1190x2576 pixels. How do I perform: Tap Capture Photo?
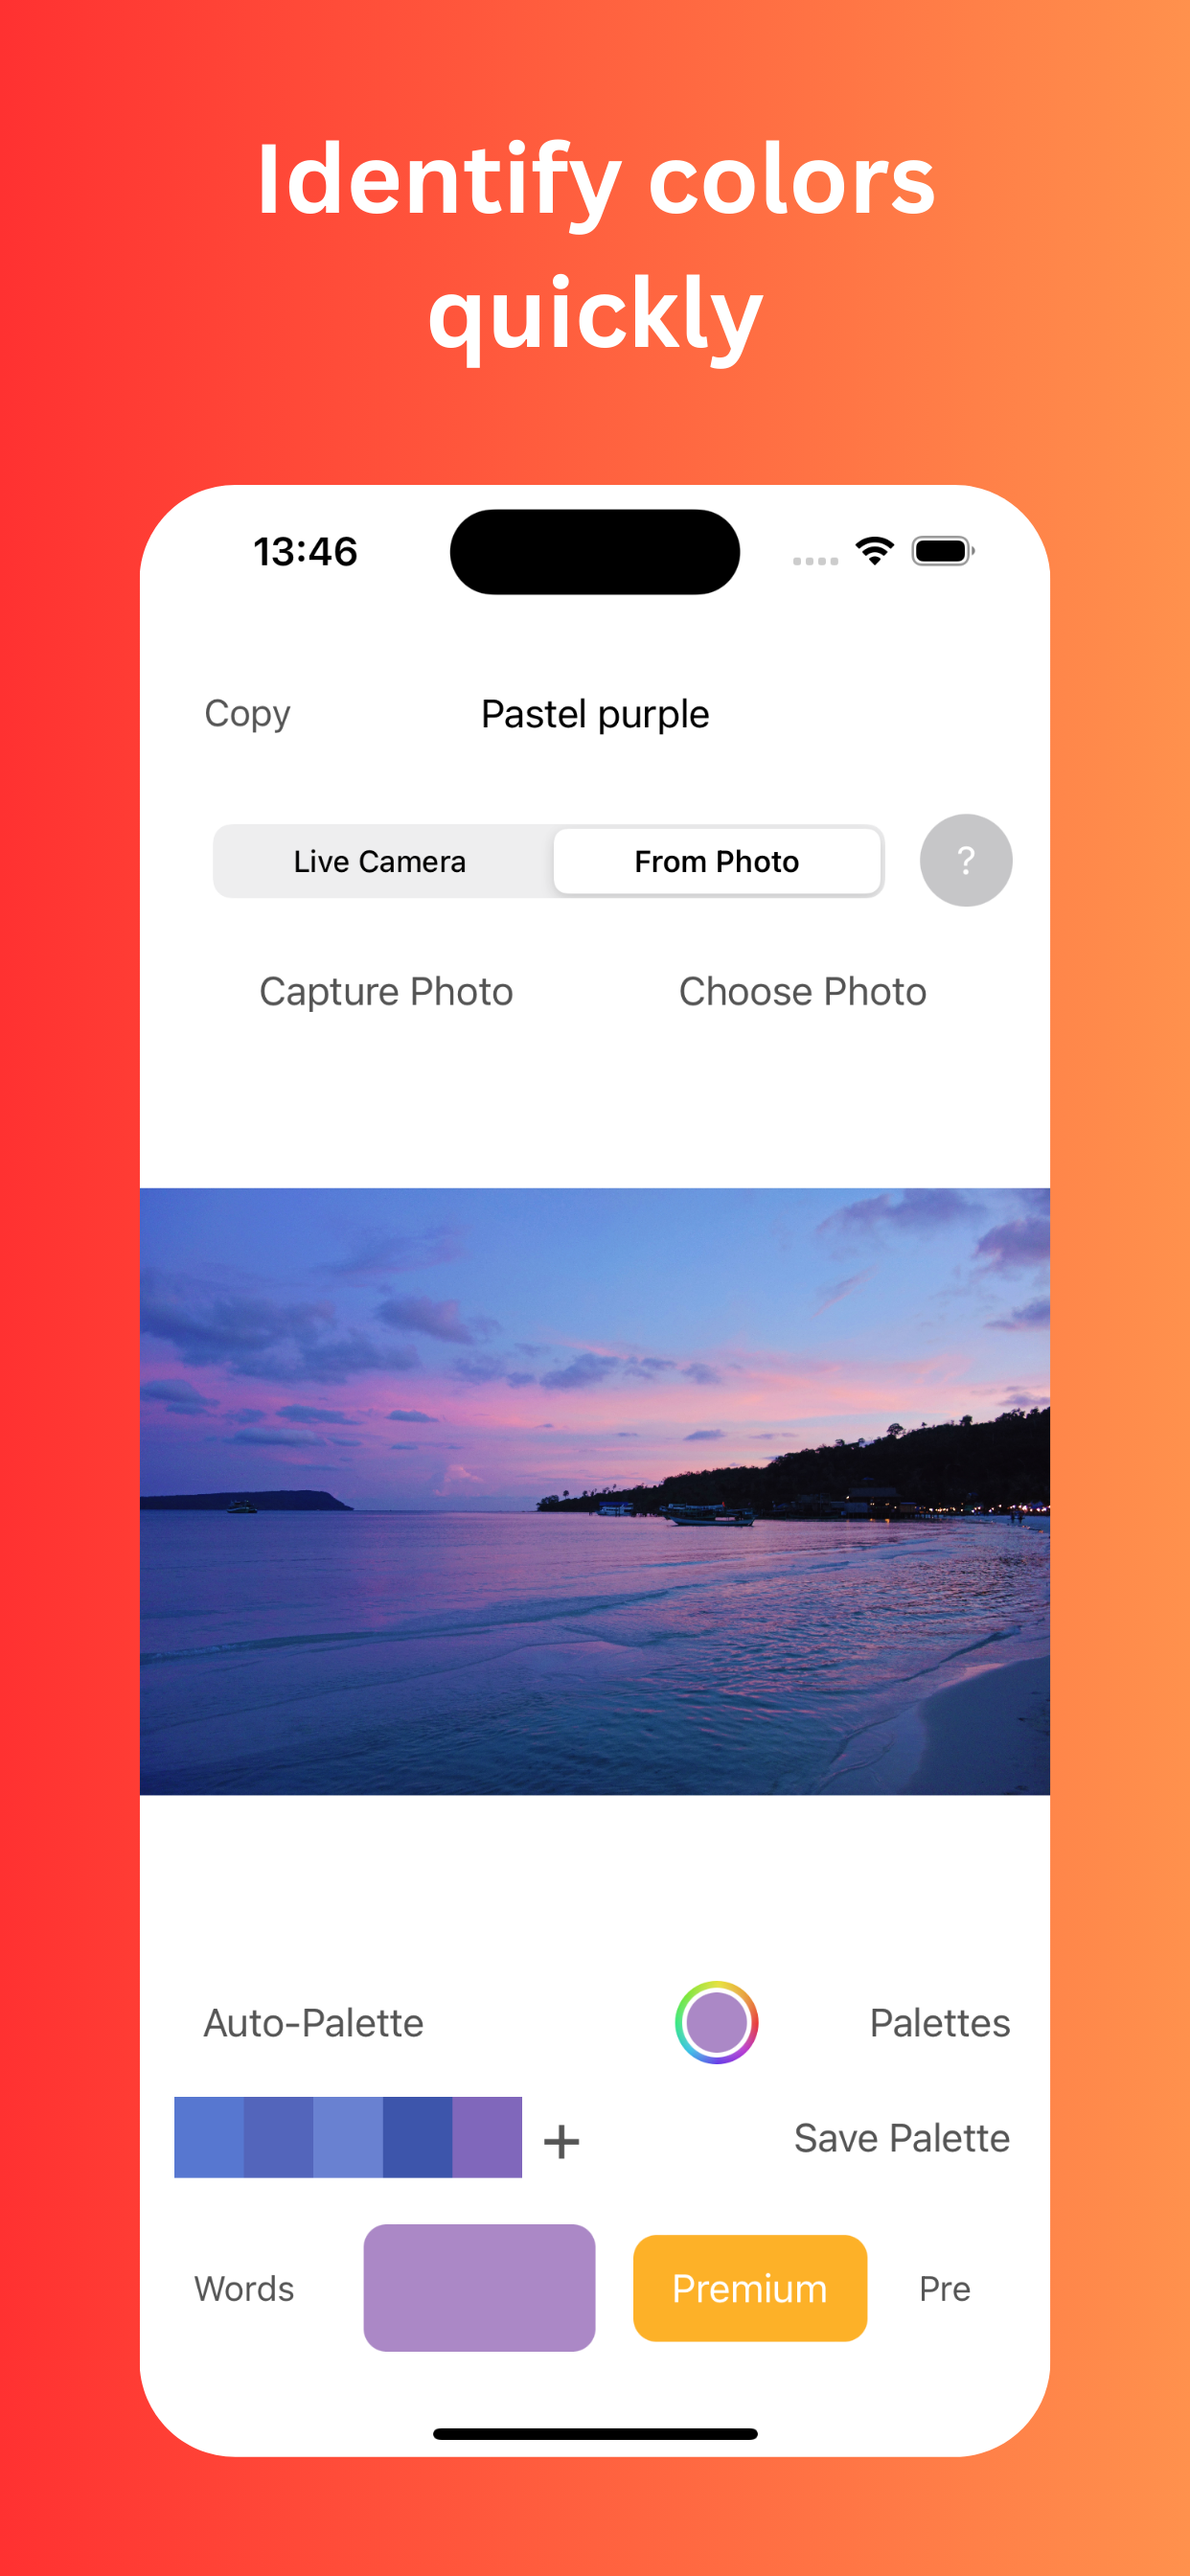point(386,991)
